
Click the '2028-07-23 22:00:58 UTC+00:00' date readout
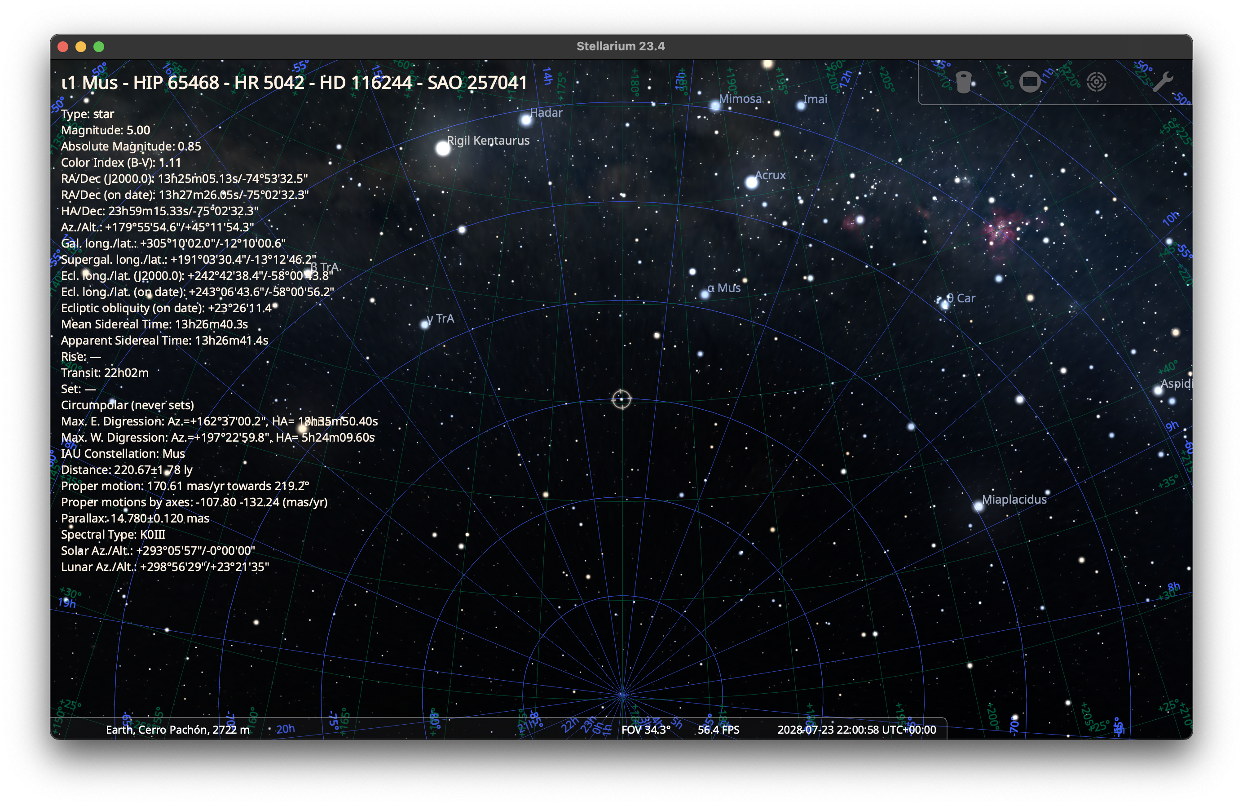click(856, 729)
